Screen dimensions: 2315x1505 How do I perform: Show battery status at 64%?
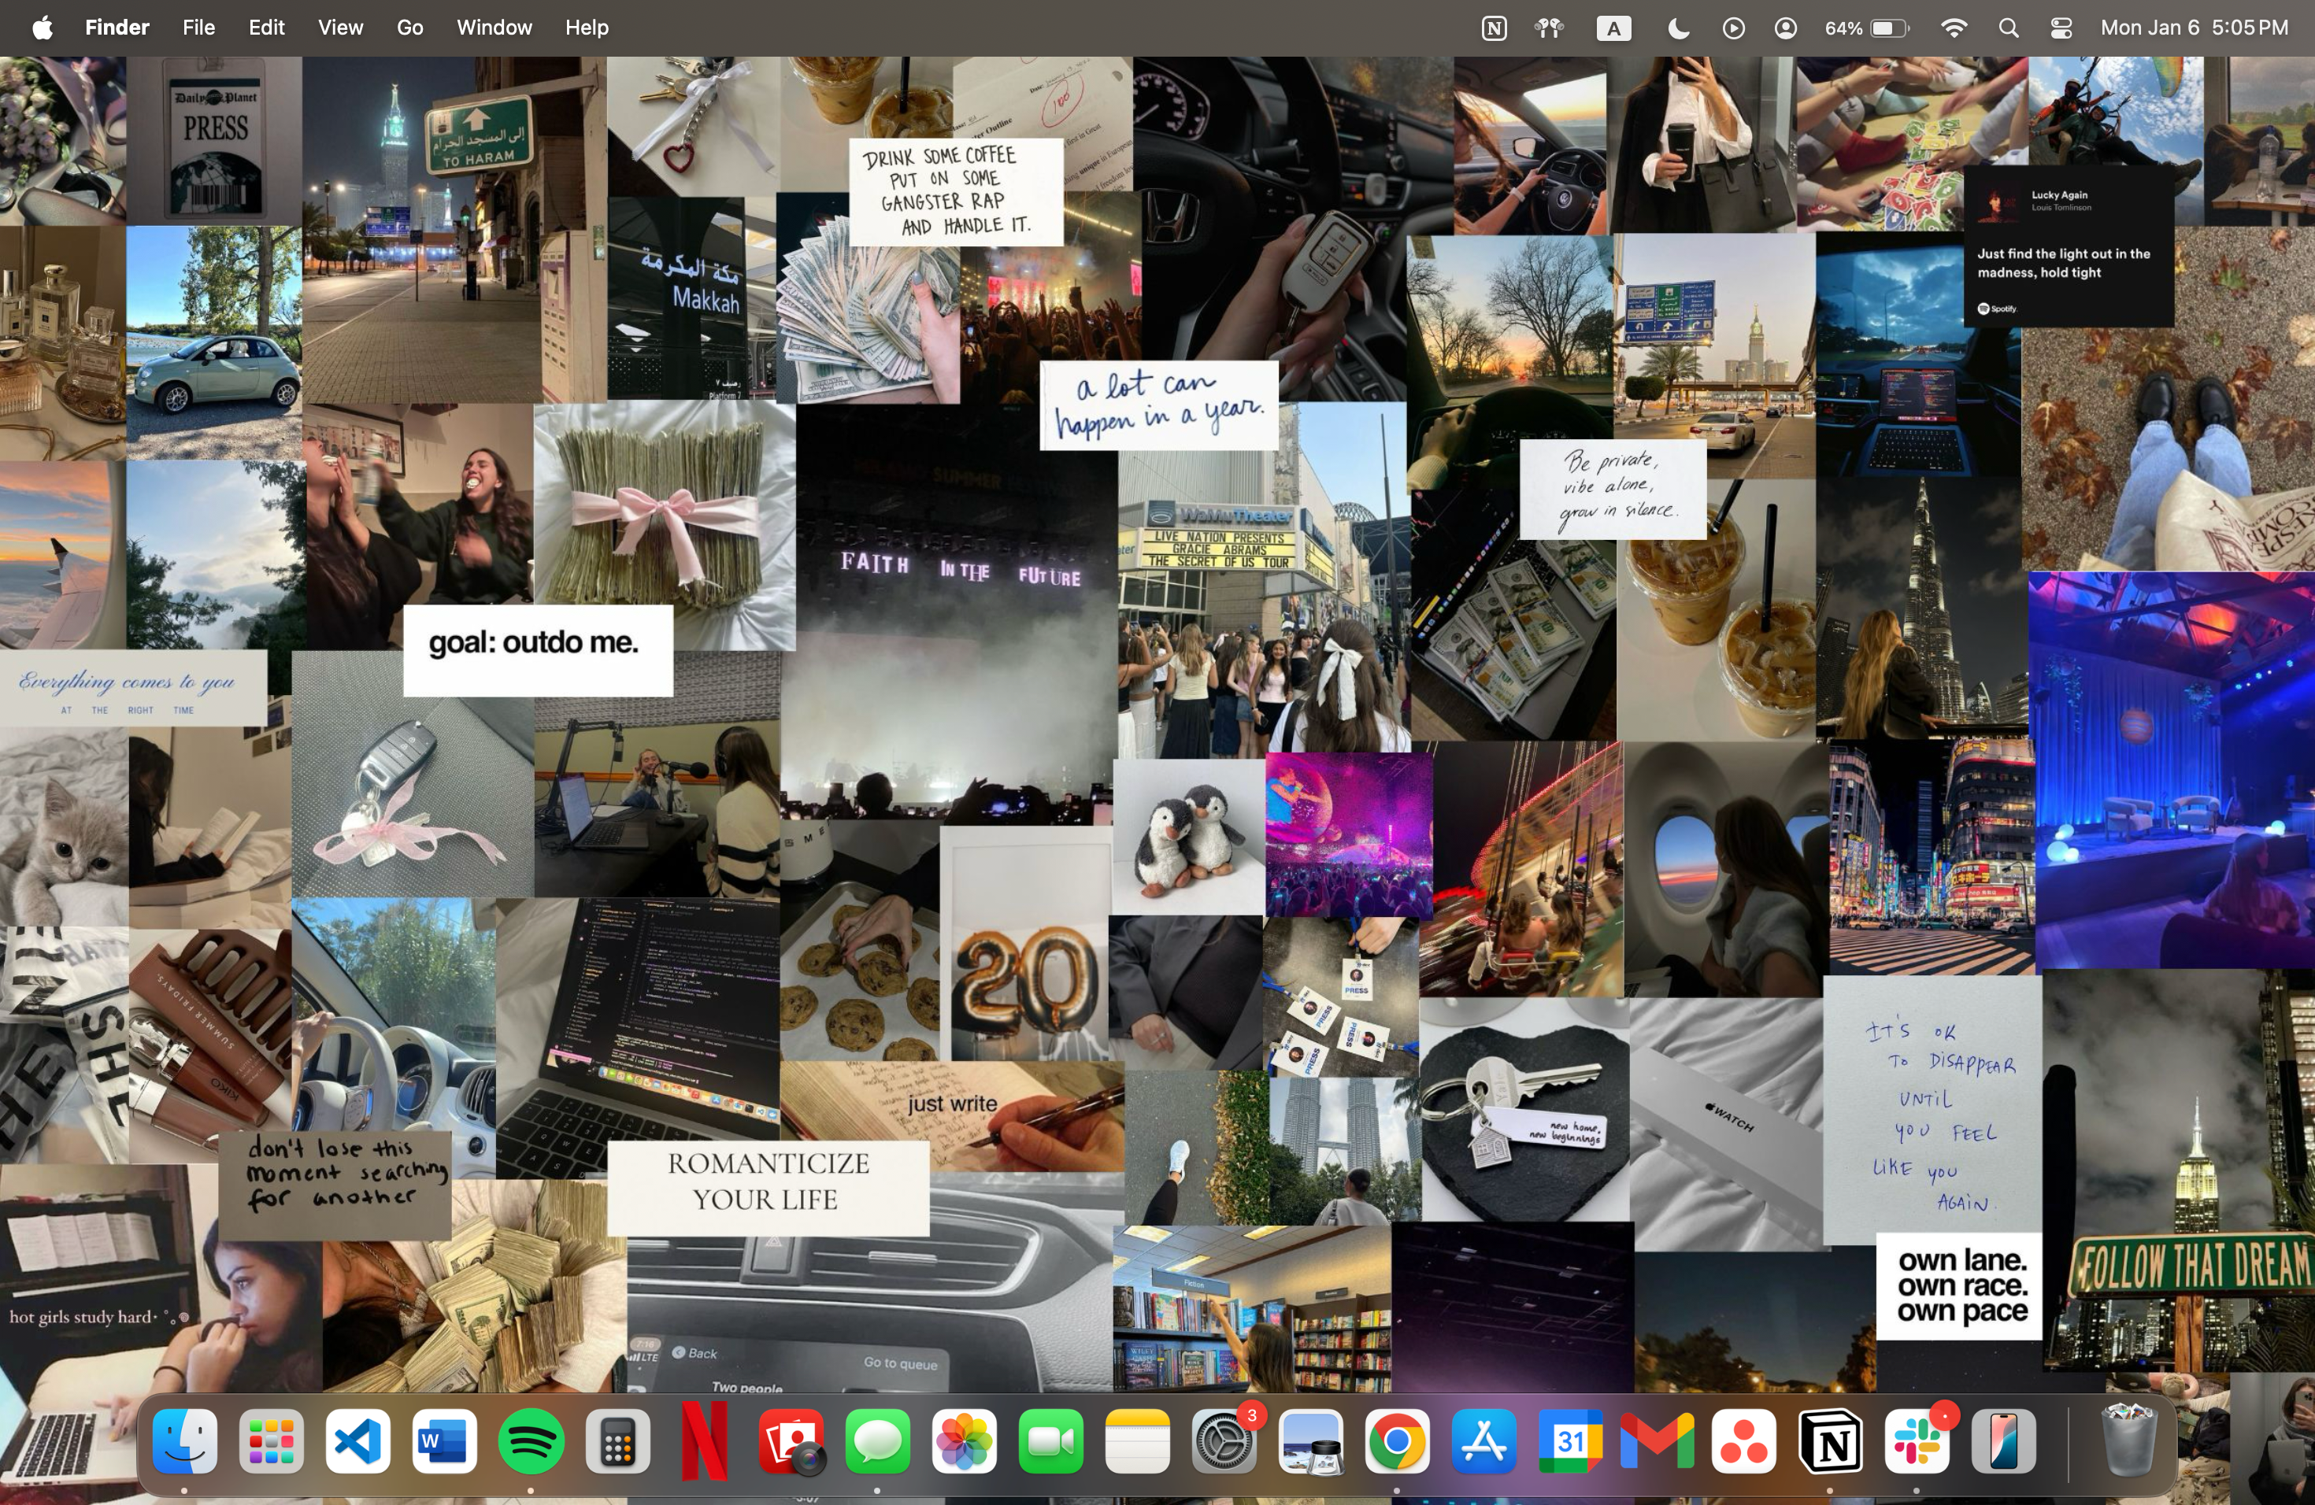pyautogui.click(x=1867, y=28)
